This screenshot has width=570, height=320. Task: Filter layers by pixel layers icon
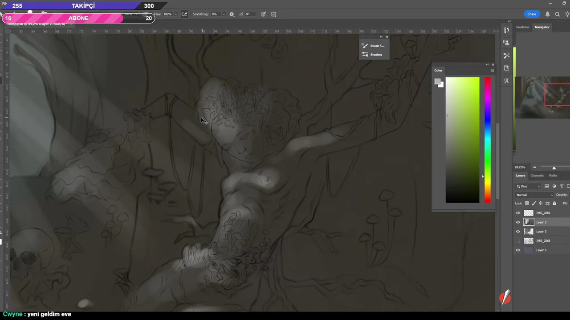tap(546, 186)
